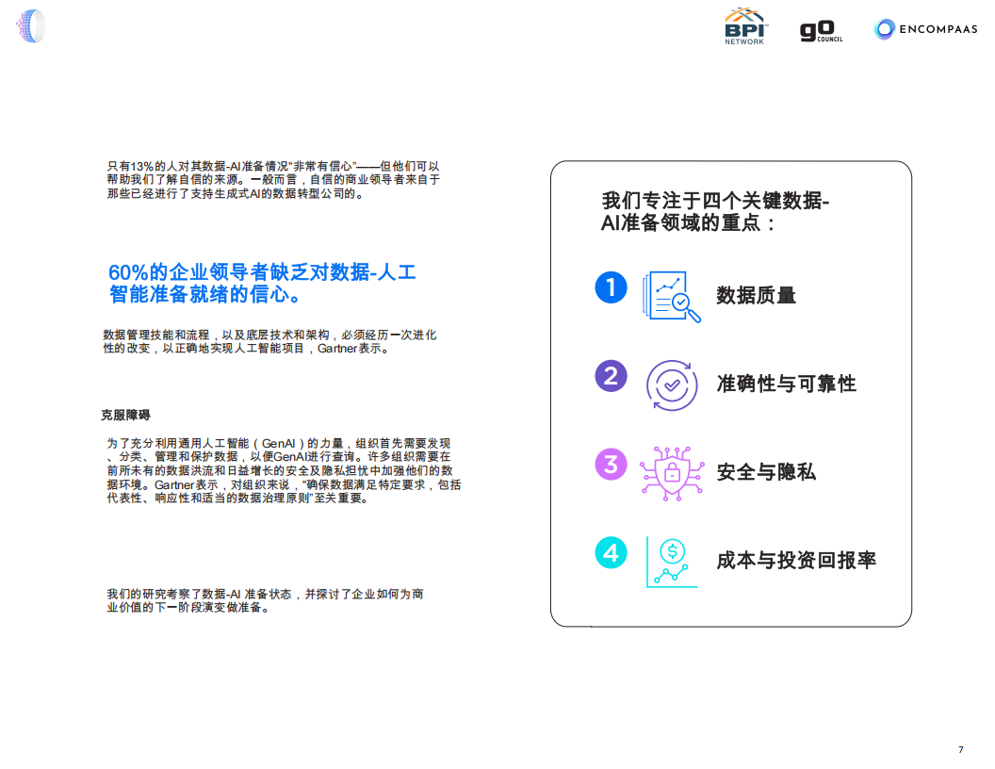Click the accuracy checkmark cycle icon
995x769 pixels.
[x=672, y=385]
